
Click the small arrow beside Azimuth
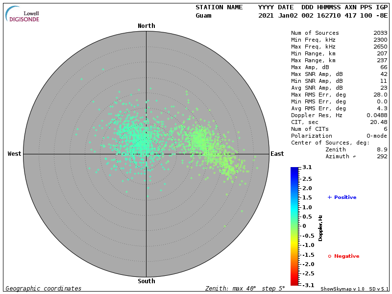tap(355, 157)
